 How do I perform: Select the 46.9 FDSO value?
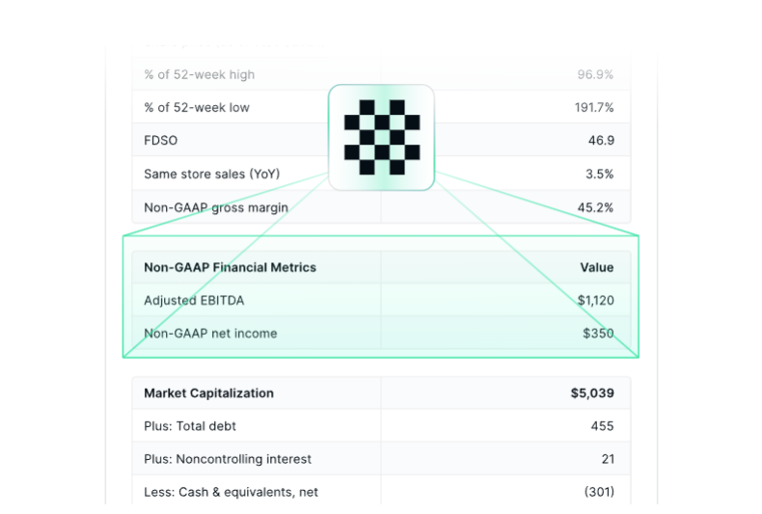click(601, 141)
